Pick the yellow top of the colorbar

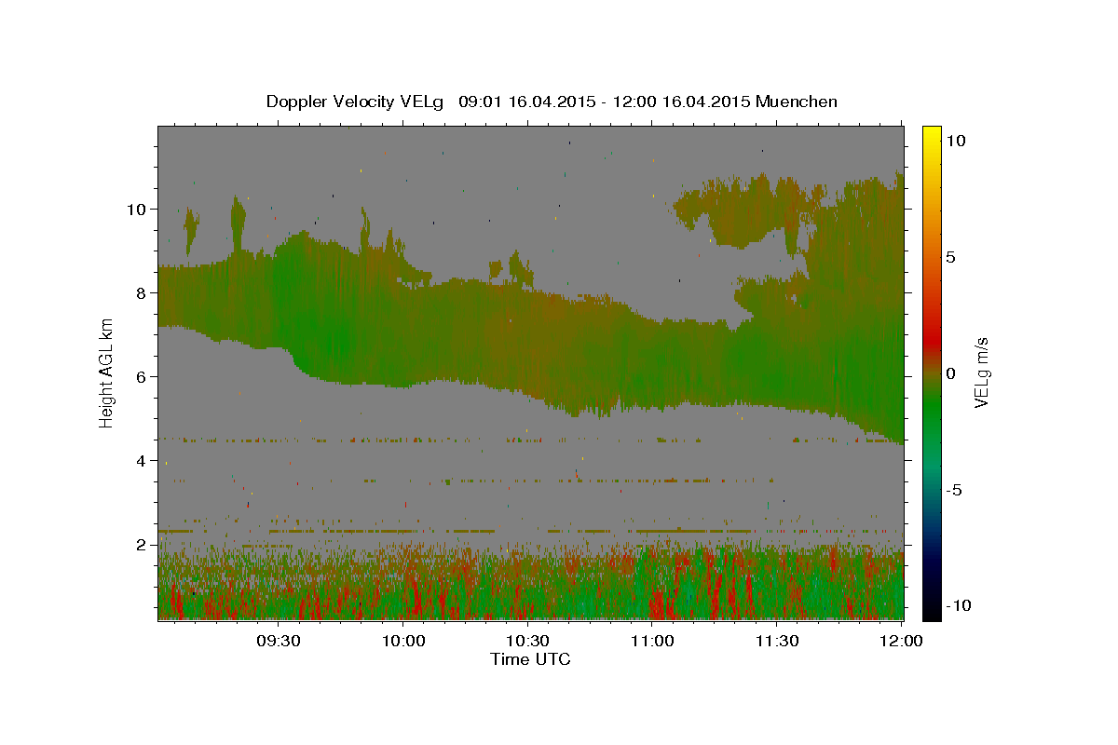932,132
